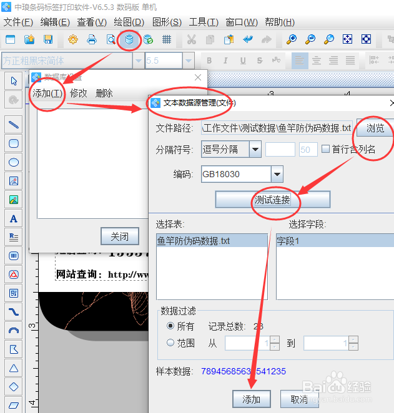Click the zoom out magnifier
The image size is (394, 413).
[310, 39]
